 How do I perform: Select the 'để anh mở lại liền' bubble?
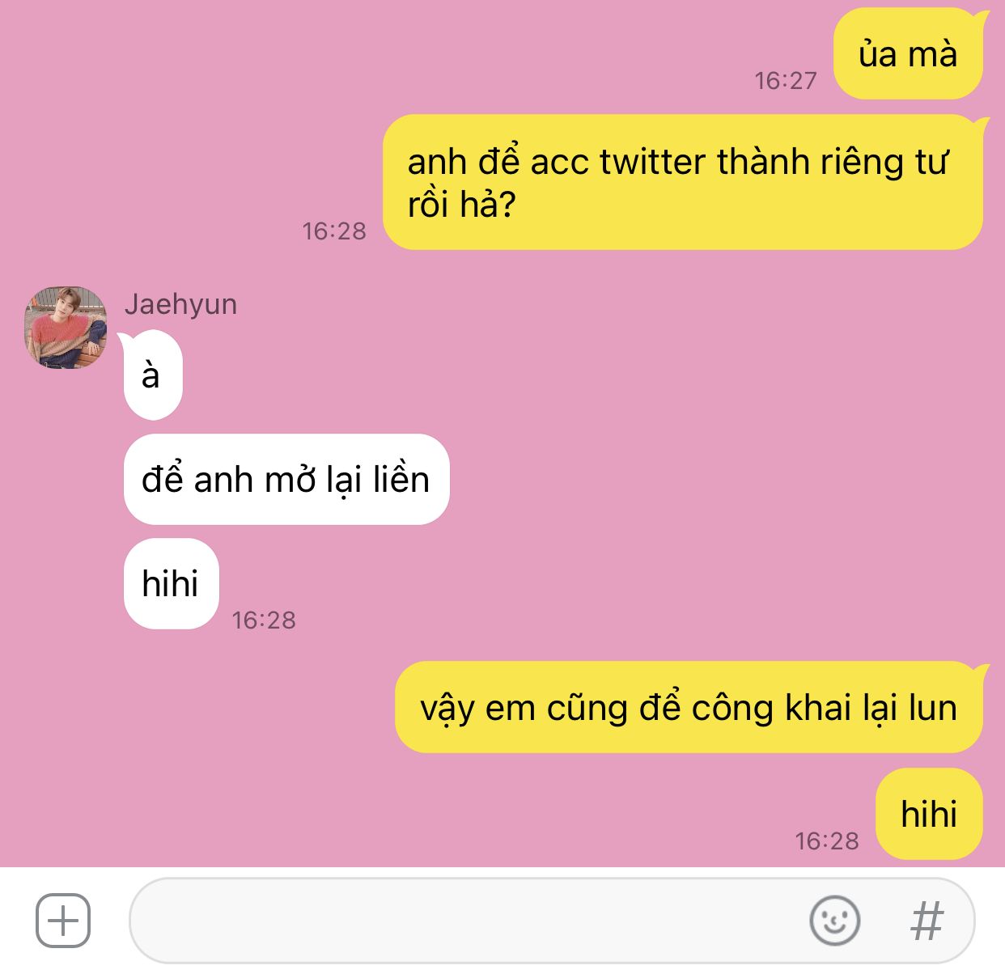click(286, 480)
